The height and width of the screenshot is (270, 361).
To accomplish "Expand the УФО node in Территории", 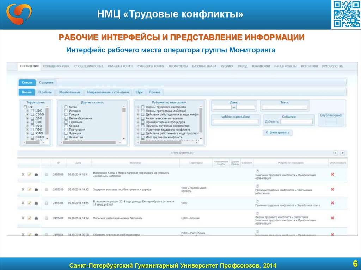I will click(x=27, y=126).
